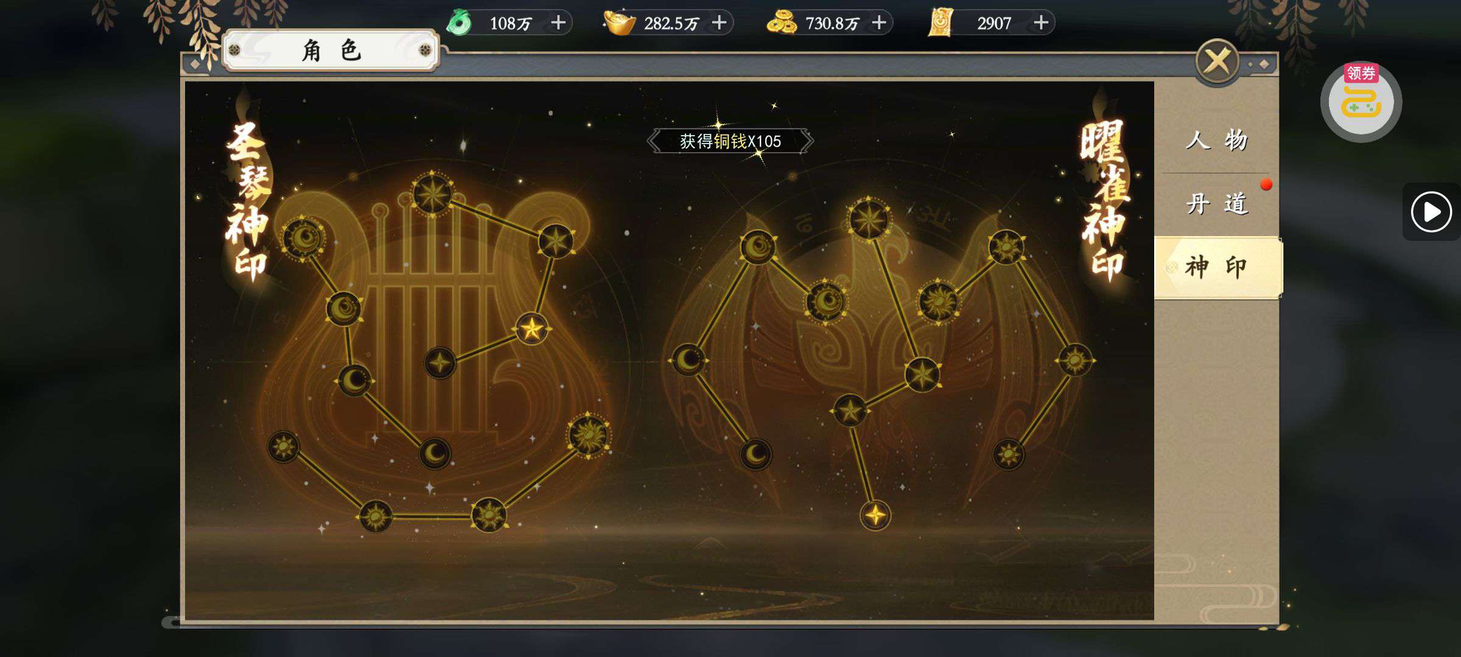1461x657 pixels.
Task: Switch to the 人物 tab
Action: click(1217, 141)
